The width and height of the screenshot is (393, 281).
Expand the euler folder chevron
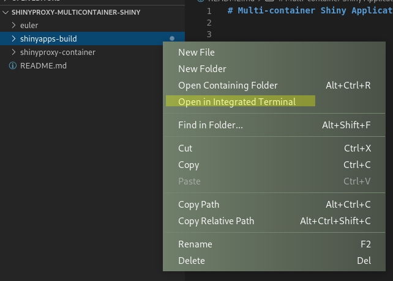pos(14,26)
